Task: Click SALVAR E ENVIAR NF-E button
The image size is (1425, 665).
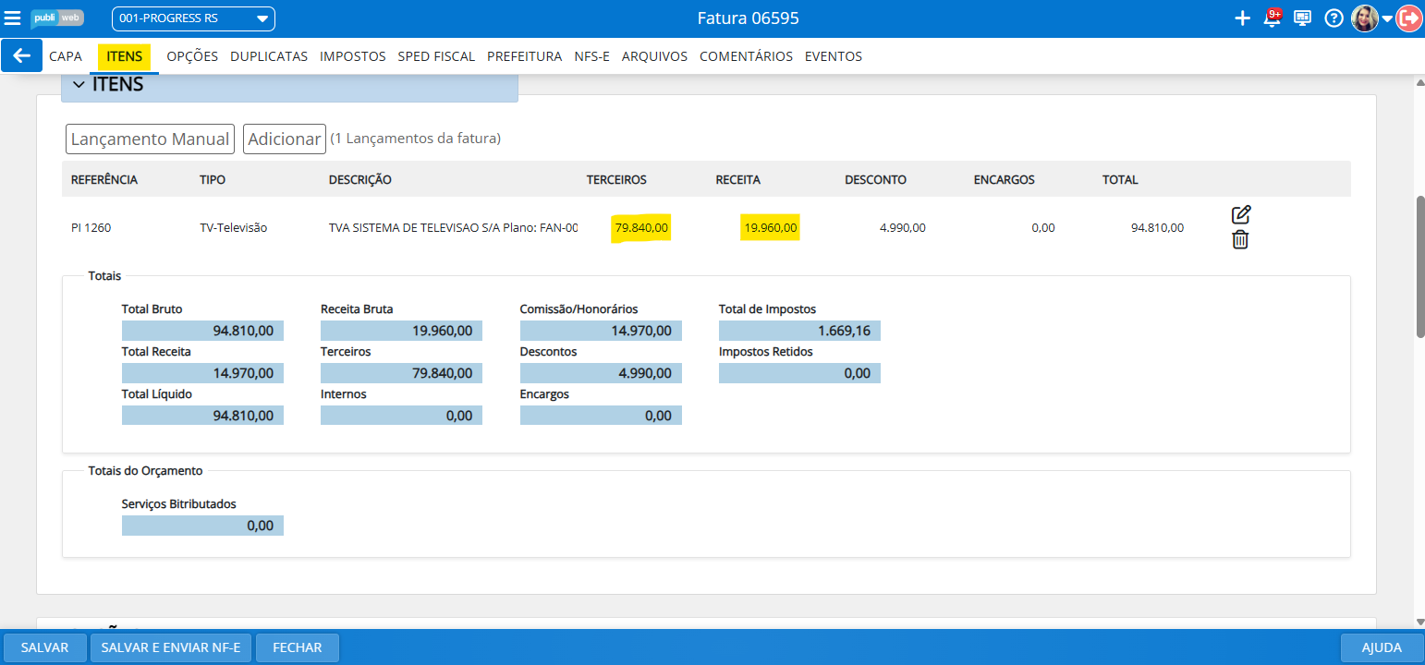Action: pyautogui.click(x=171, y=647)
